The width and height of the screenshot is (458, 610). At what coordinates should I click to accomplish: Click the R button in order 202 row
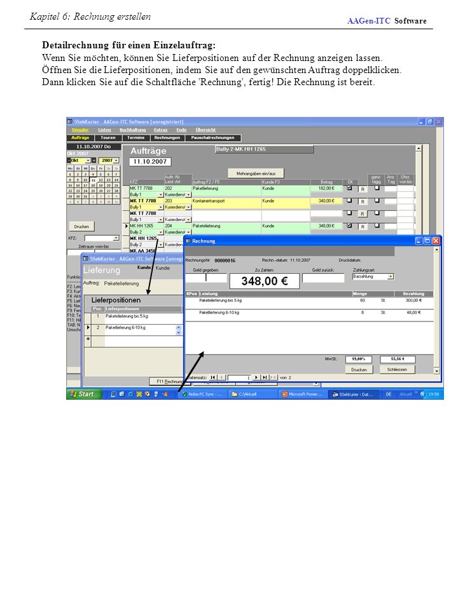pyautogui.click(x=362, y=189)
